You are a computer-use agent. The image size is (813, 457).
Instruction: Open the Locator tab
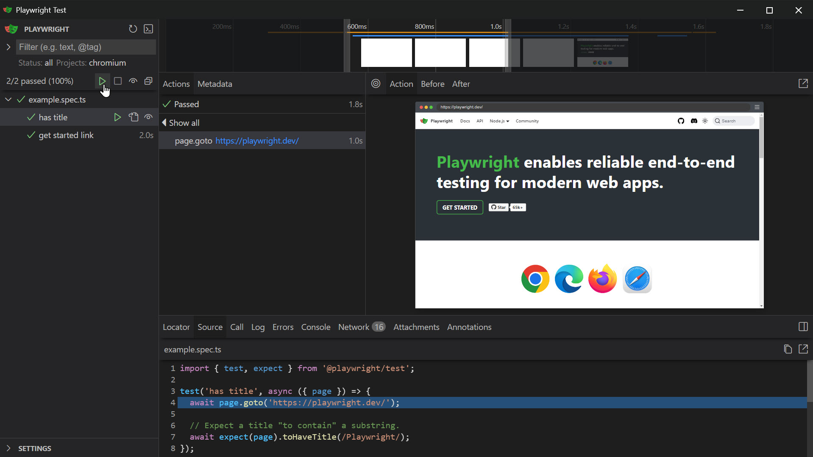tap(176, 327)
